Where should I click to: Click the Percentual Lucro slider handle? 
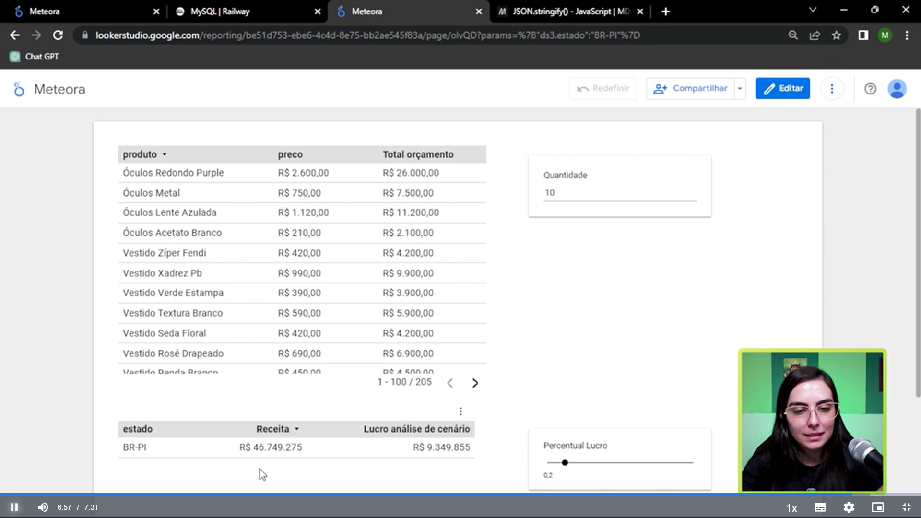pyautogui.click(x=565, y=463)
